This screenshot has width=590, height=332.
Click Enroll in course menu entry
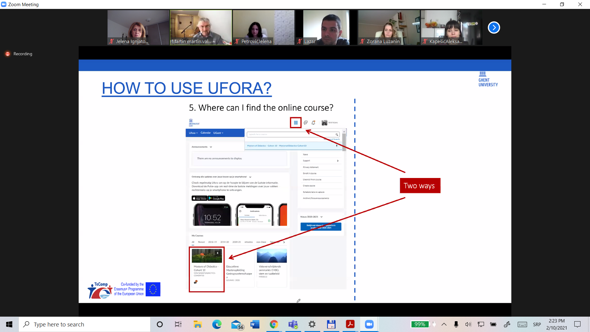[x=309, y=173]
